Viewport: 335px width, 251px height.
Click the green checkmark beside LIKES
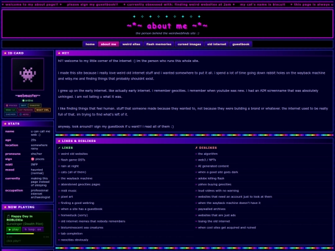point(59,148)
